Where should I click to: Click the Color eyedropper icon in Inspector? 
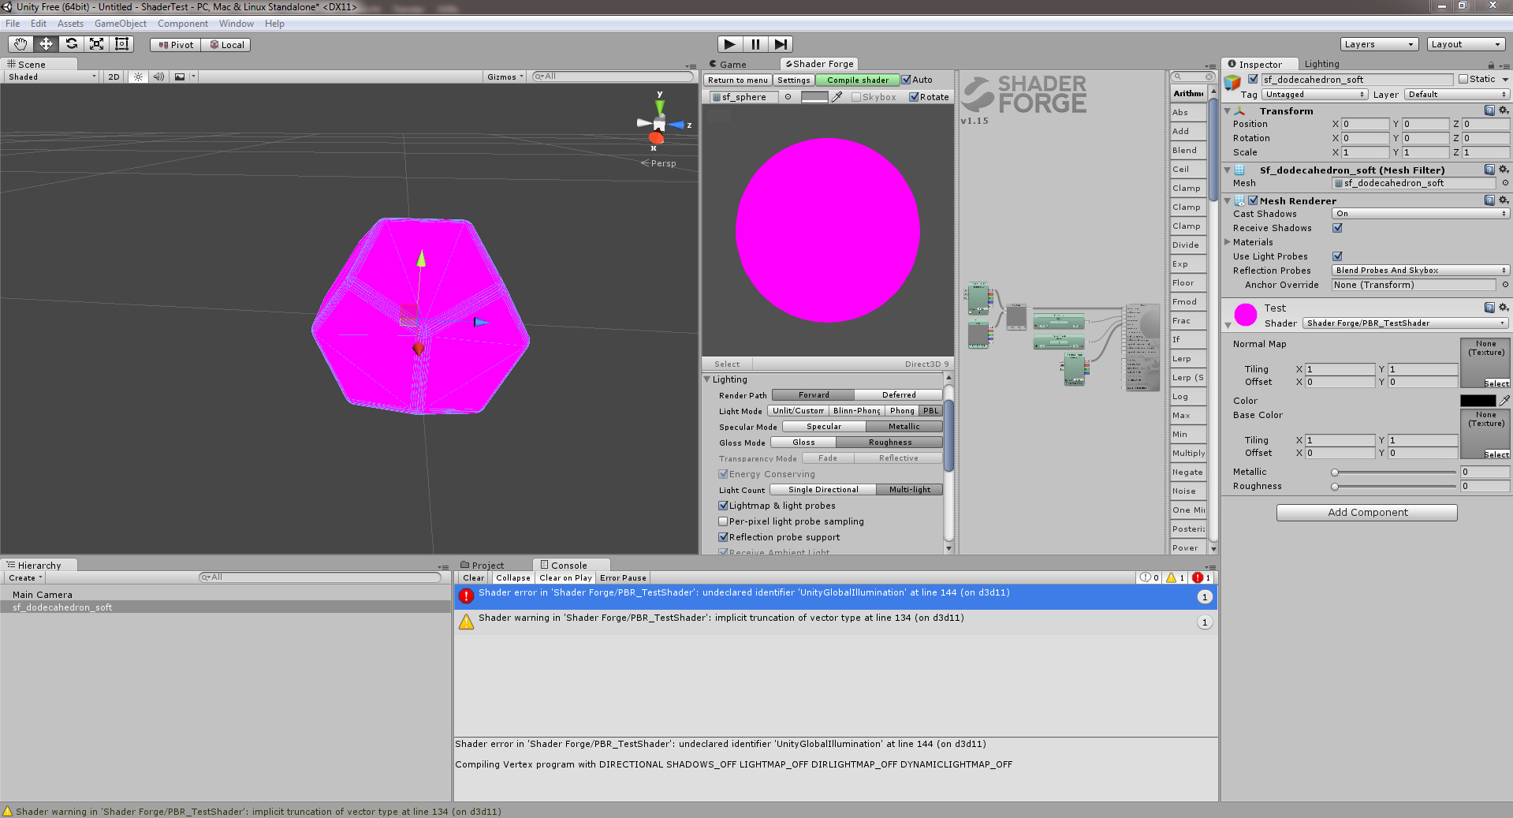(x=1504, y=401)
